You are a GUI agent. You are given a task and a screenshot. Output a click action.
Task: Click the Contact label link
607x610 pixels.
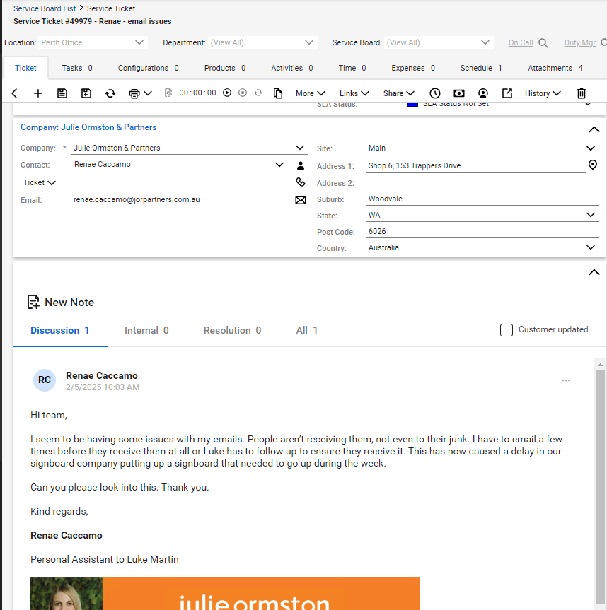(35, 165)
